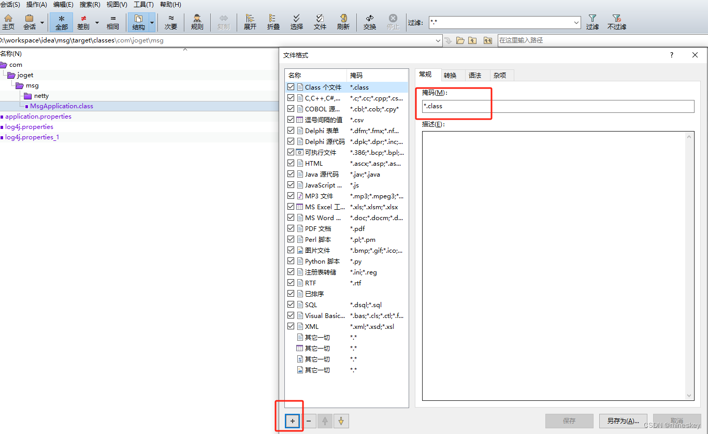708x434 pixels.
Task: Refresh the comparison with 刷新 icon
Action: click(x=343, y=22)
